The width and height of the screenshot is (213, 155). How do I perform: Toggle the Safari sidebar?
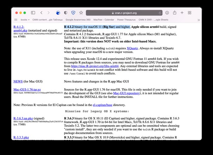(33, 13)
